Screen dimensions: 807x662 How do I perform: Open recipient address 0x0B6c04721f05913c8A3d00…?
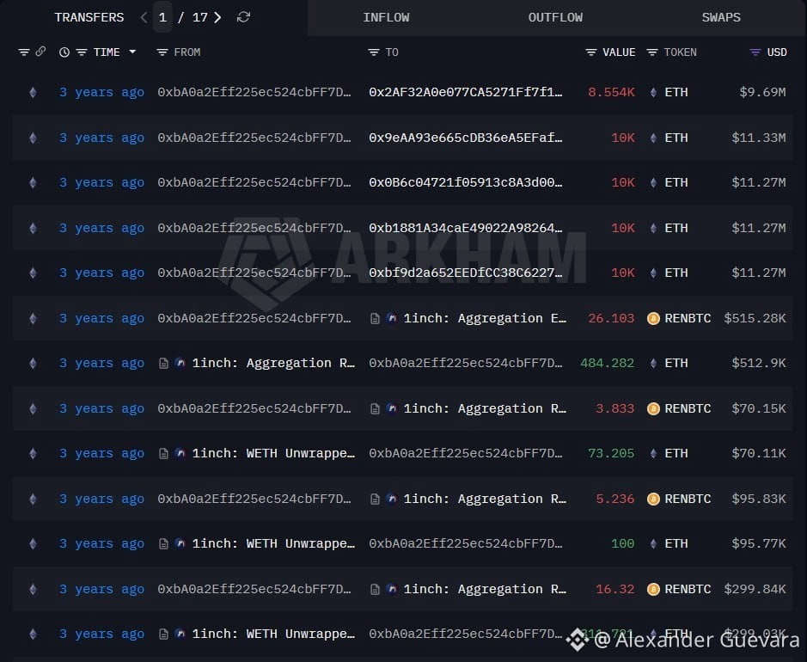[465, 182]
